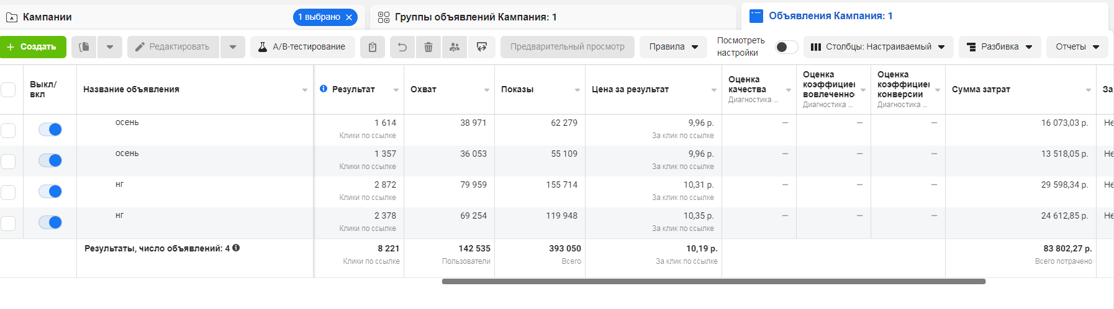The height and width of the screenshot is (309, 1114).
Task: Expand the Разбивка dropdown
Action: (999, 47)
